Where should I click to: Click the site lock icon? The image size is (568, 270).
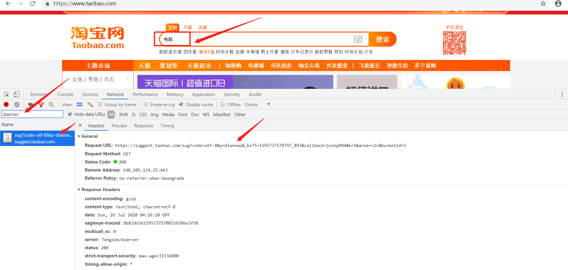47,4
